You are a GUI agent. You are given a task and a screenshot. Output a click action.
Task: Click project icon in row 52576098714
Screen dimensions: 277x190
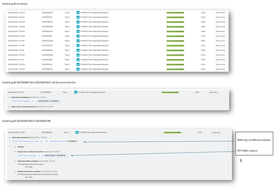(x=78, y=69)
